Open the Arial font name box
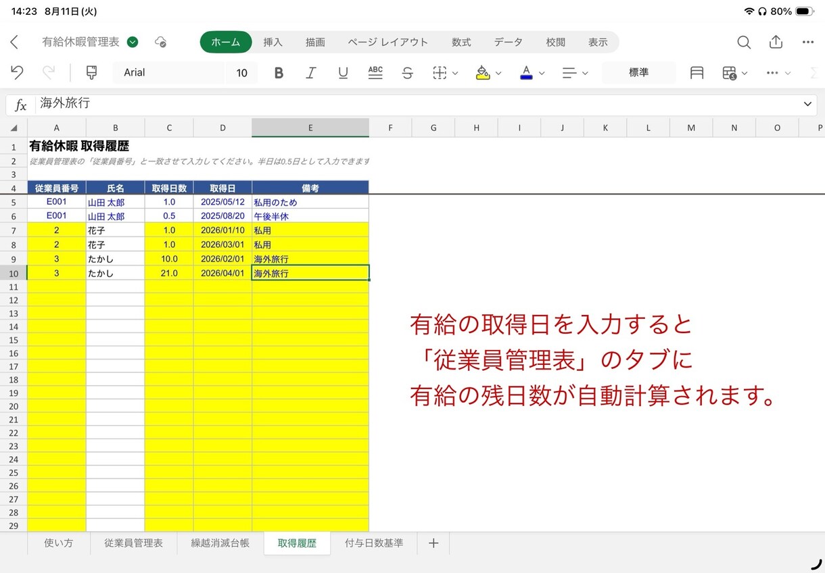 pyautogui.click(x=168, y=72)
